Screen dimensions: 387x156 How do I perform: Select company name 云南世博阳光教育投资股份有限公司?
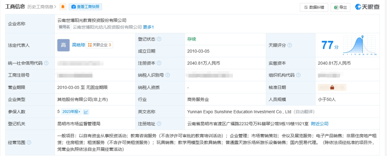coord(92,20)
